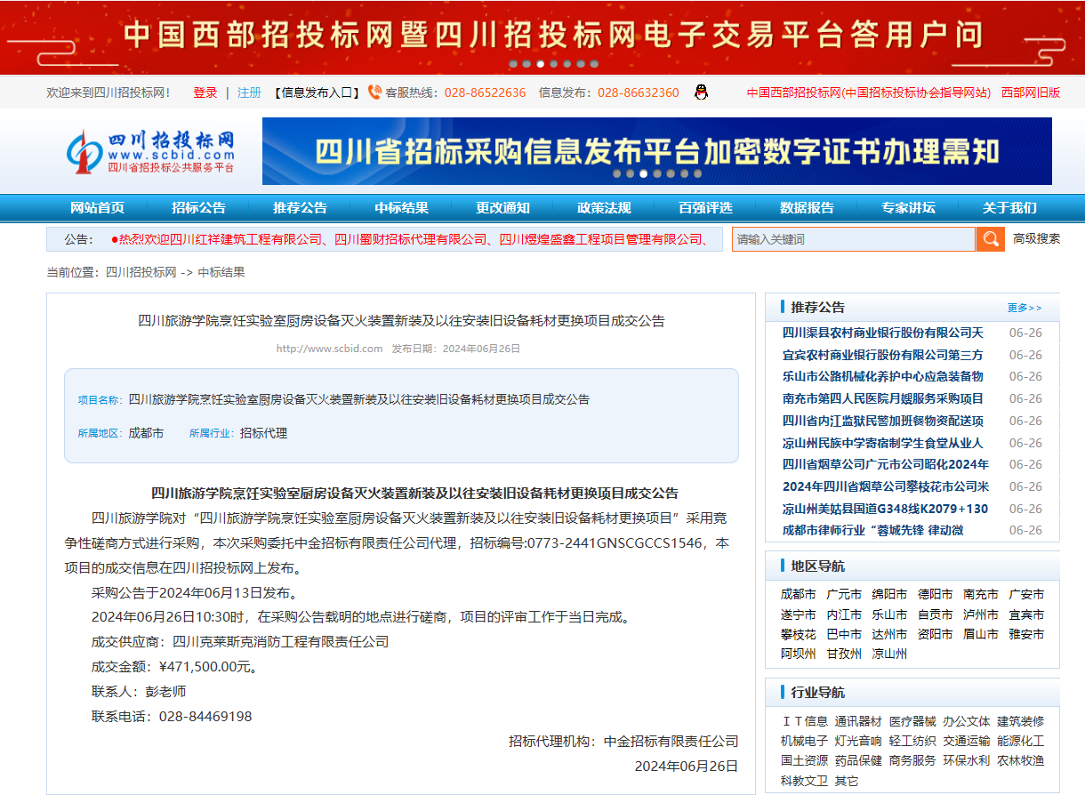Select 绵阳市 in the region navigation
This screenshot has width=1085, height=795.
click(x=889, y=594)
